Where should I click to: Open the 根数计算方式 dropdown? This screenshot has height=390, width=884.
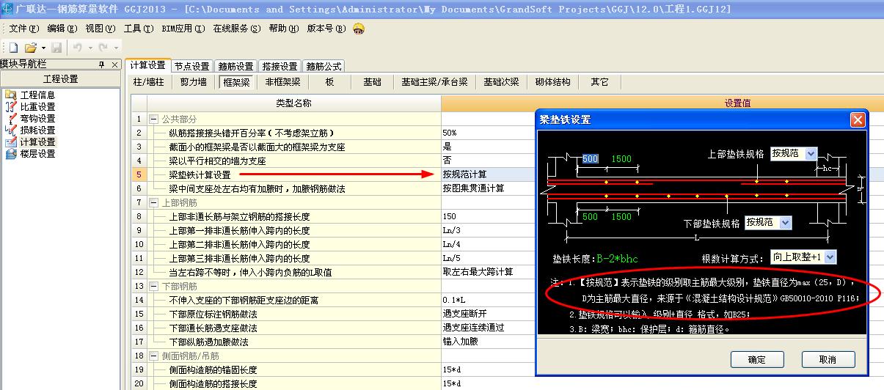coord(829,257)
